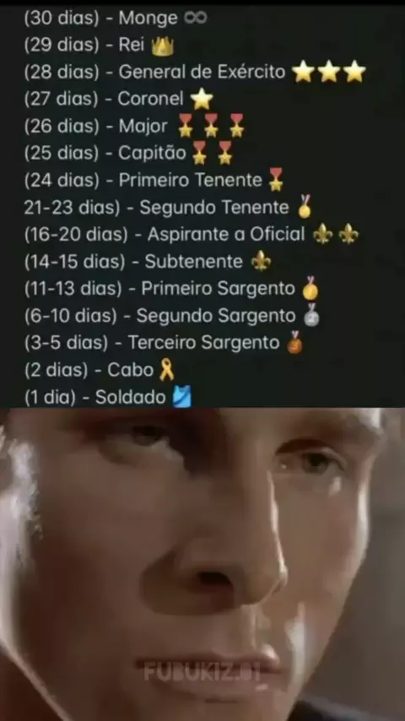405x721 pixels.
Task: Click the man's face video frame
Action: point(202,564)
